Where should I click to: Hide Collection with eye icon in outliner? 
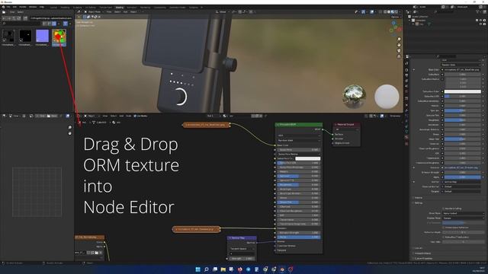tap(481, 21)
